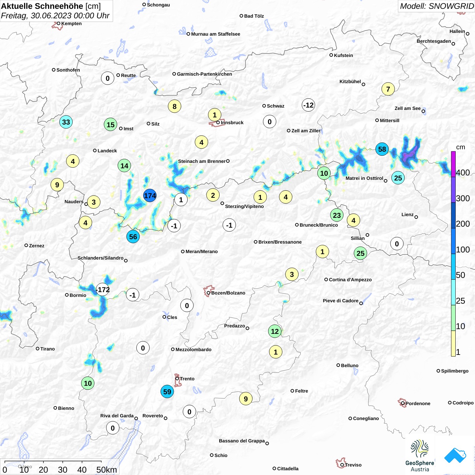Select the blue 200–100 legend segment
Screen dimensions: 475x475
pos(453,241)
